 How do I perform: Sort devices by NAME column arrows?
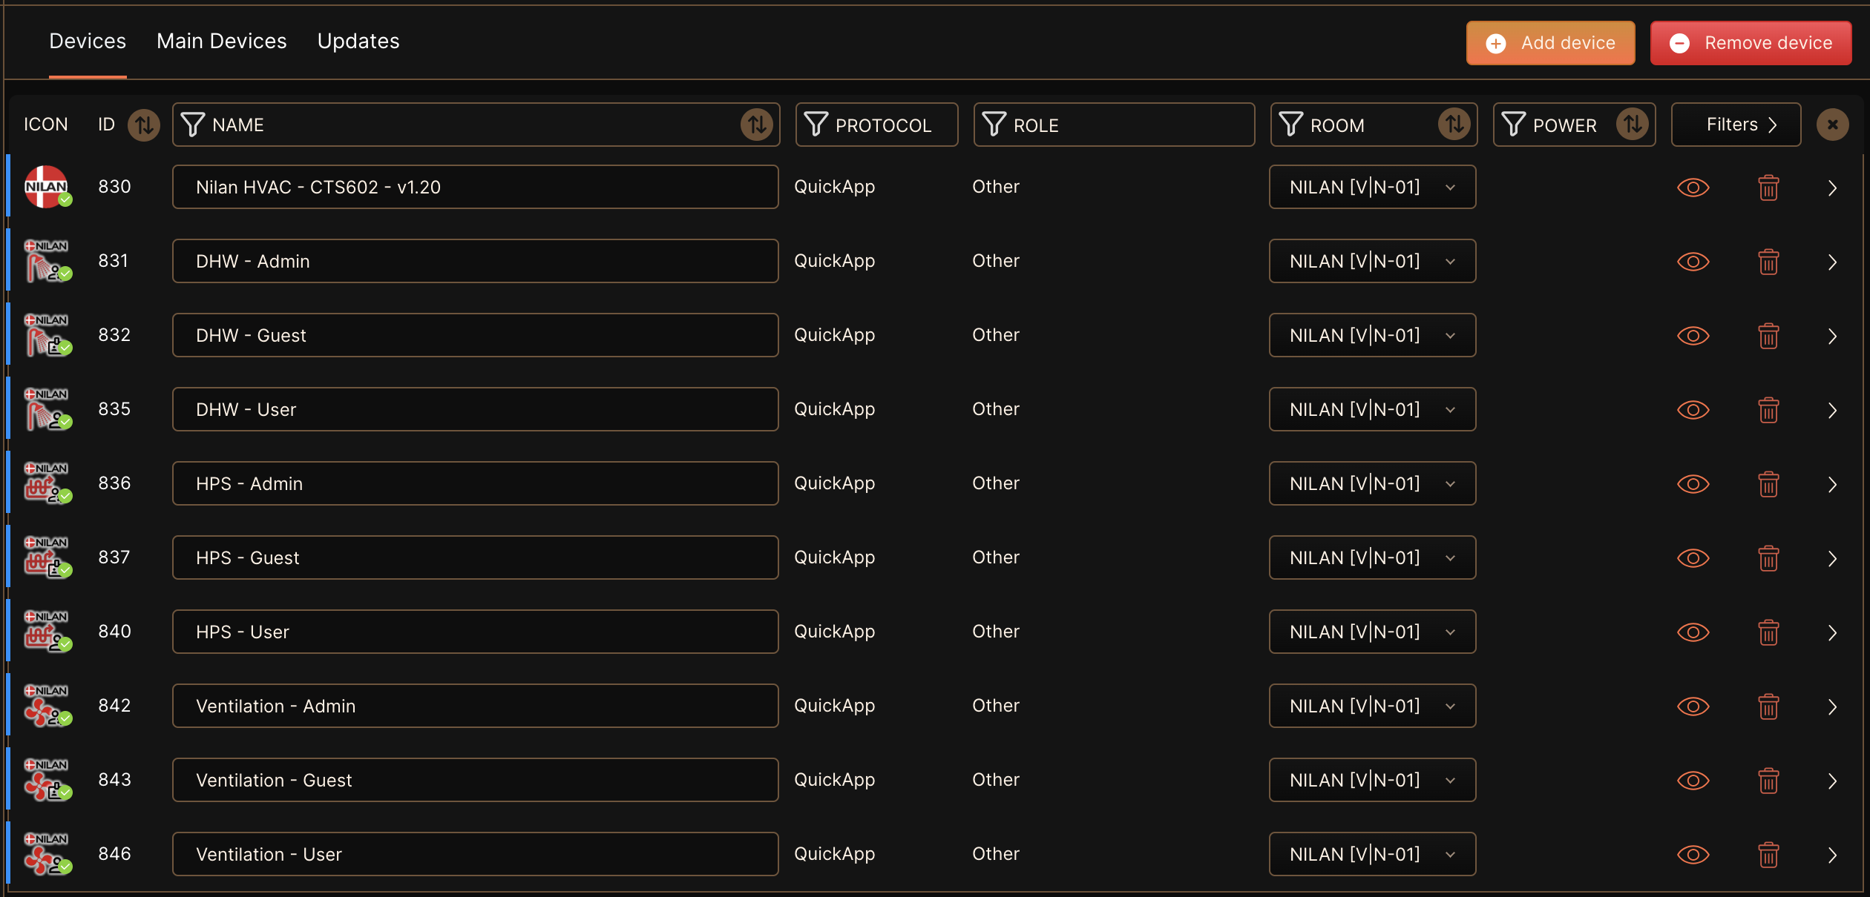coord(757,125)
